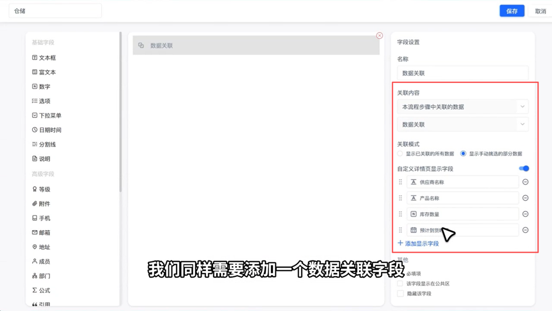Click drag handle beside 产品名称
Screen dimensions: 552x311
click(x=400, y=198)
